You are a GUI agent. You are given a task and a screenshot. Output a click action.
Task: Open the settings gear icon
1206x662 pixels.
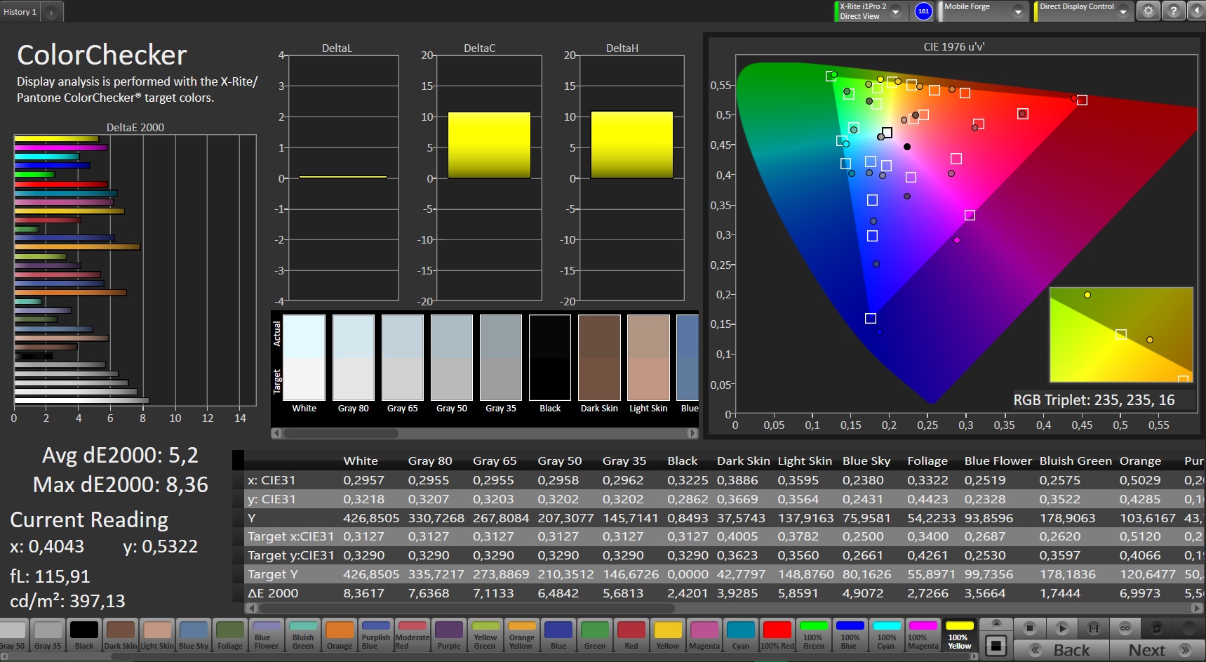[1148, 11]
